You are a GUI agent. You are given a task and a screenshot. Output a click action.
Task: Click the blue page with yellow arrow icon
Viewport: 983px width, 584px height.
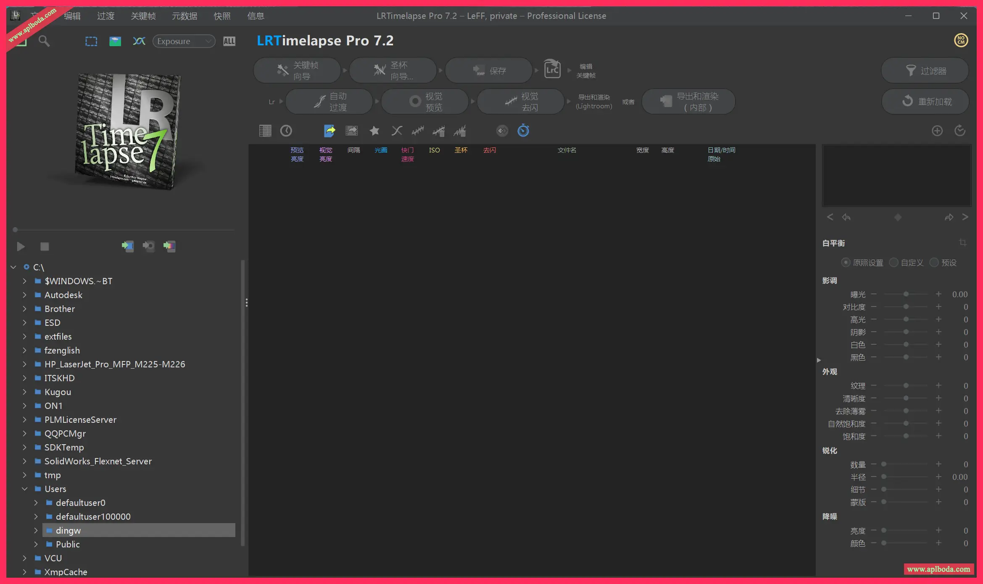pyautogui.click(x=330, y=131)
